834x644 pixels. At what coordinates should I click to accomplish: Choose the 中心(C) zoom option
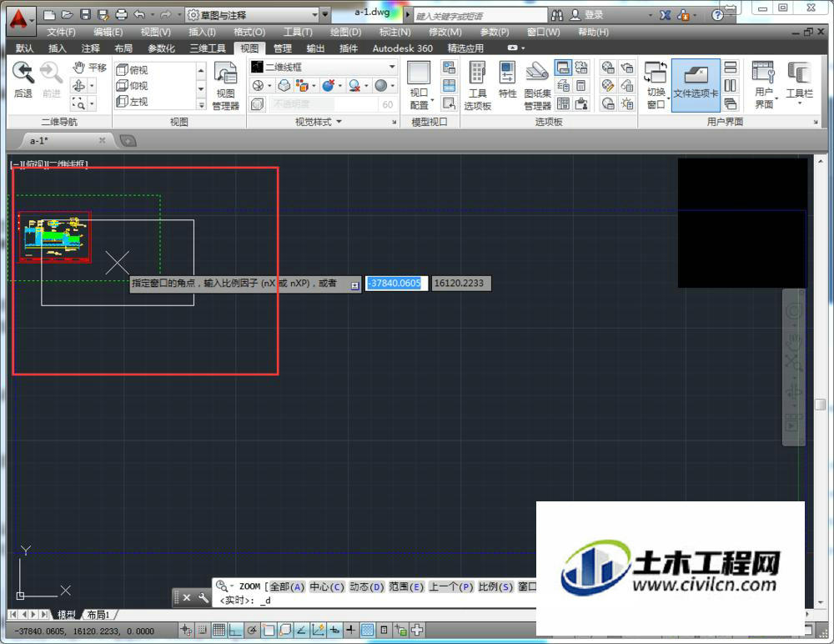point(327,586)
